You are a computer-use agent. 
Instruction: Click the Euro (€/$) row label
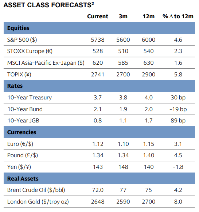click(x=20, y=144)
